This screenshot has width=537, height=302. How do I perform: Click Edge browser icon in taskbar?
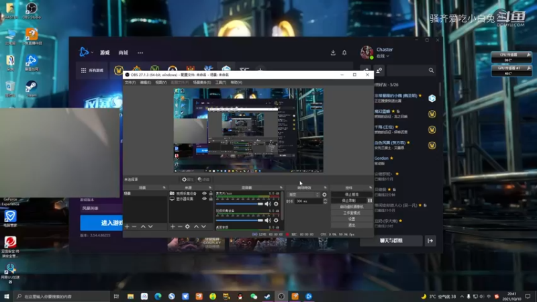(x=158, y=296)
